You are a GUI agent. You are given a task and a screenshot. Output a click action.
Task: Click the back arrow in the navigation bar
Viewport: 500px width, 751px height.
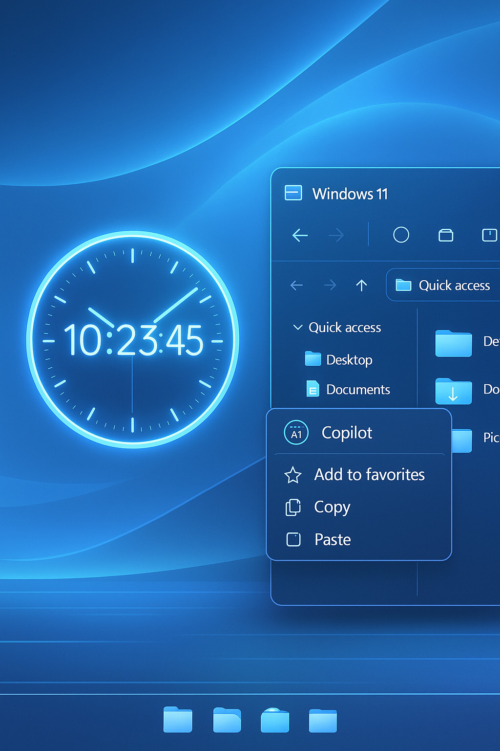coord(297,285)
